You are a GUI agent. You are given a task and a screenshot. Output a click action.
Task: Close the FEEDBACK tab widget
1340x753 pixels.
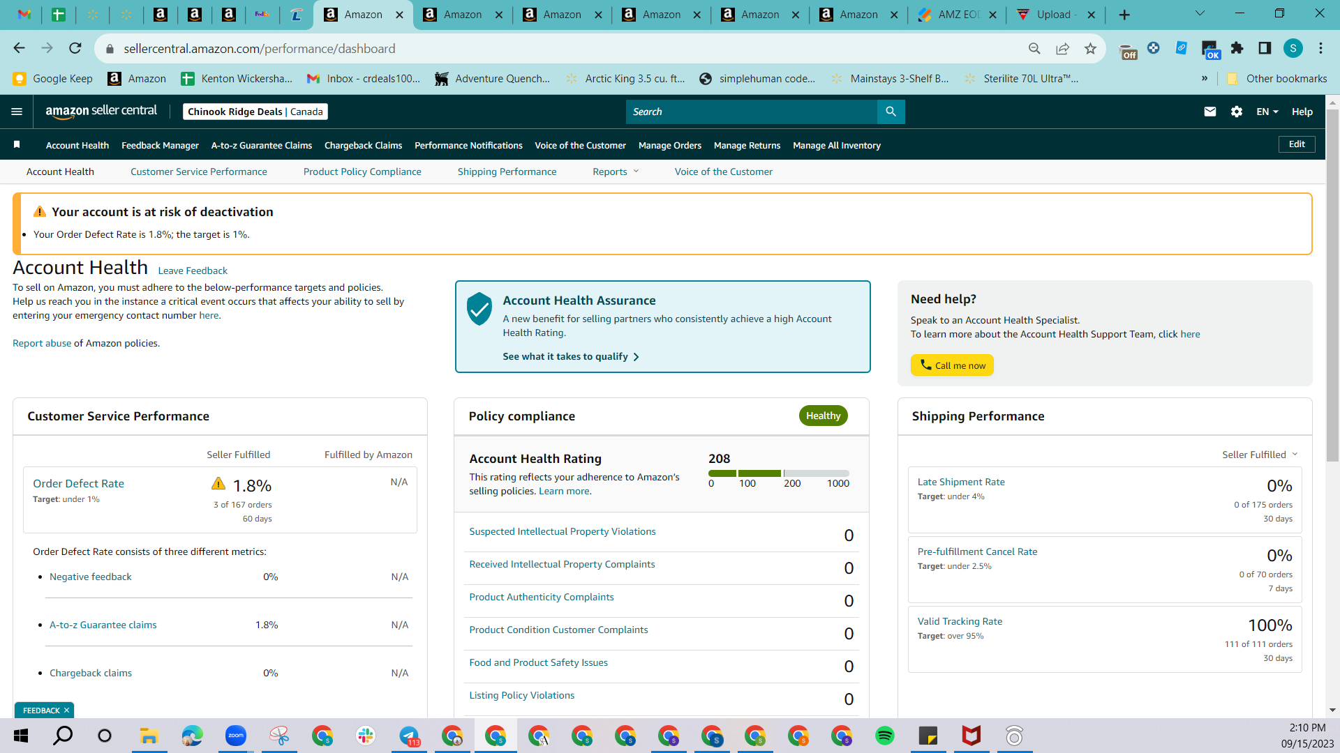tap(66, 710)
